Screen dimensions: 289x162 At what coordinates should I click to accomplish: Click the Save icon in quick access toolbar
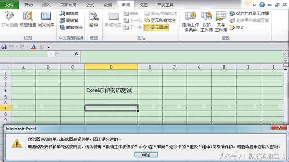[x=4, y=47]
